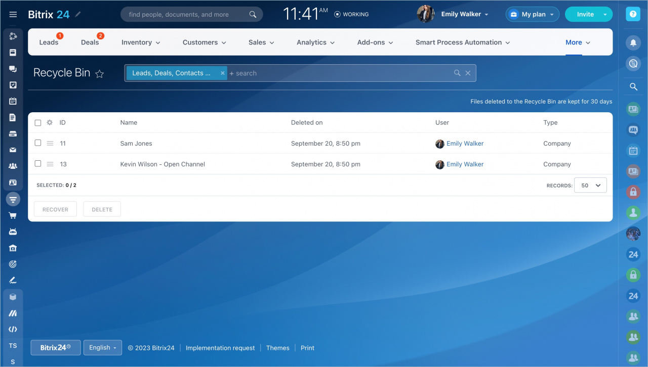Open the More dropdown menu
Viewport: 648px width, 367px height.
(x=578, y=42)
